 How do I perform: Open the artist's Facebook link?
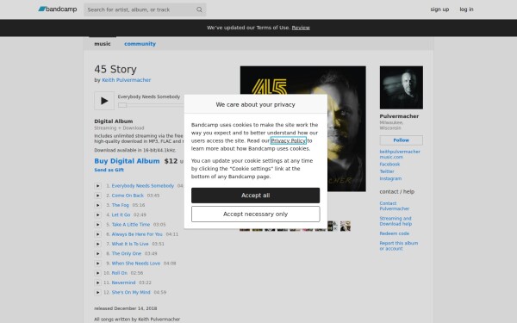point(389,165)
